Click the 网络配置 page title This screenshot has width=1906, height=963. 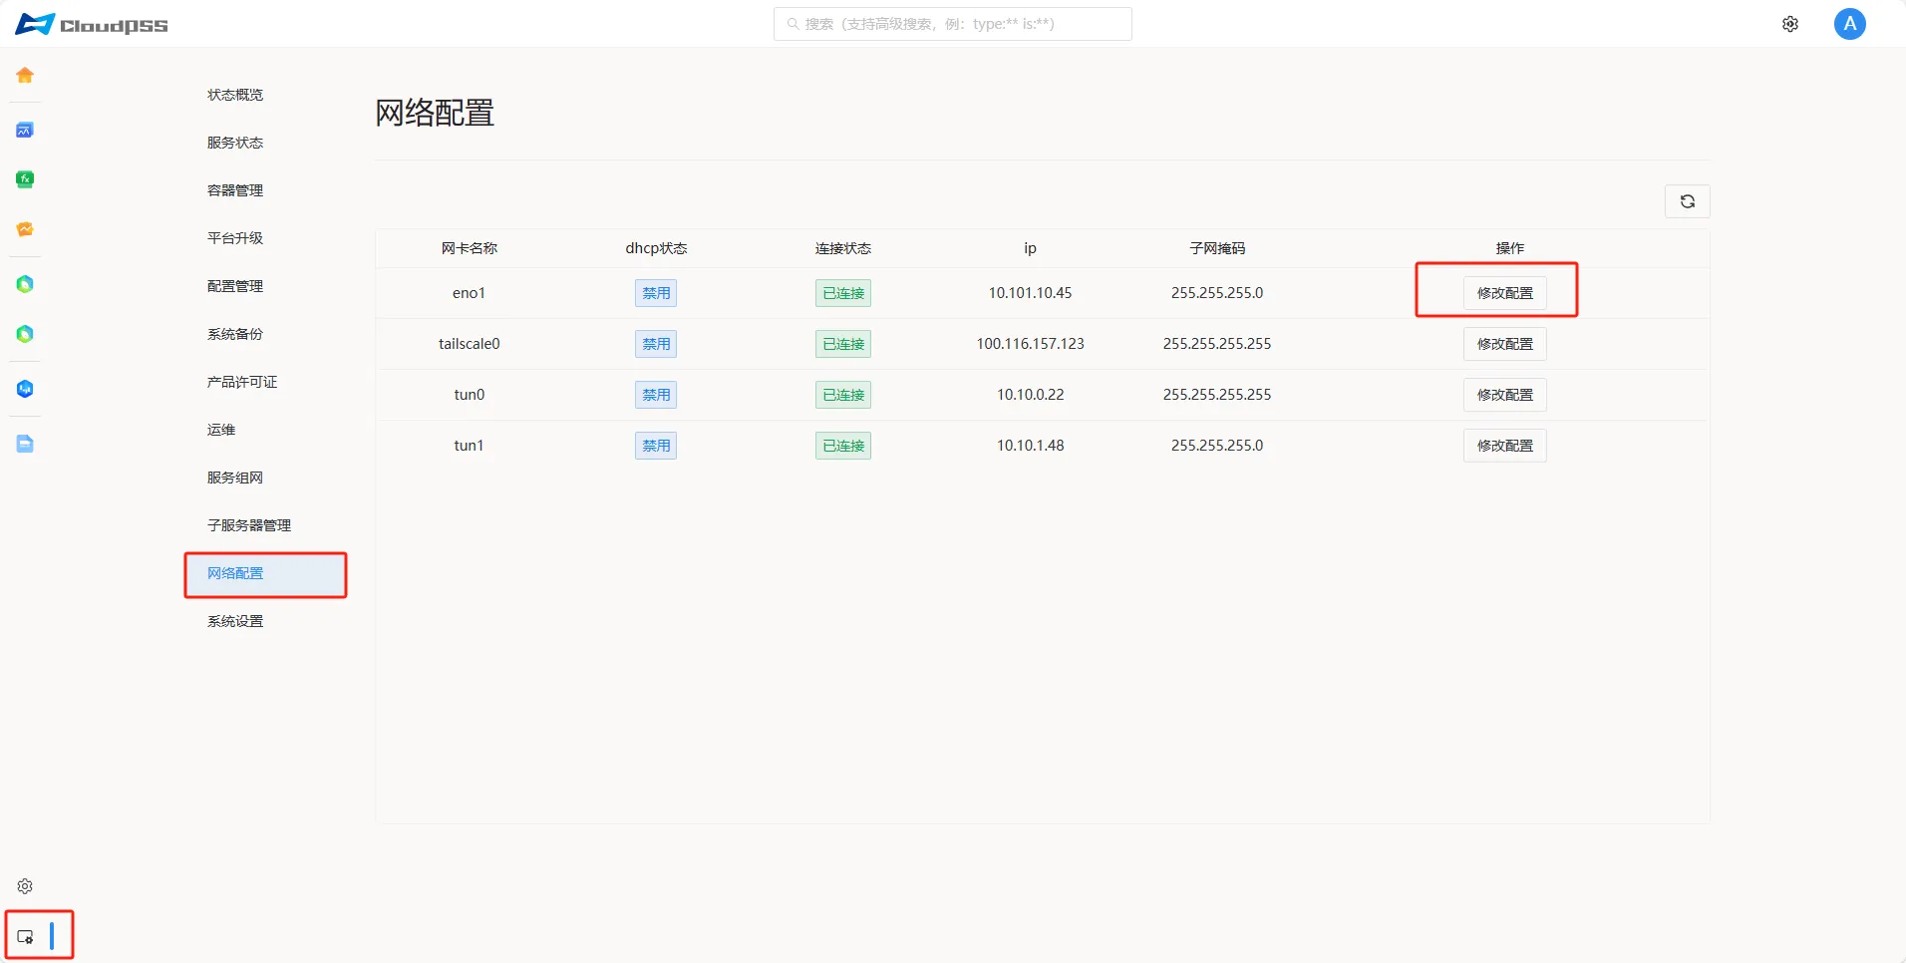click(x=435, y=113)
